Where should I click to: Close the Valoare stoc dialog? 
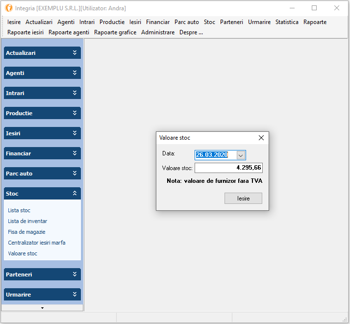click(261, 138)
